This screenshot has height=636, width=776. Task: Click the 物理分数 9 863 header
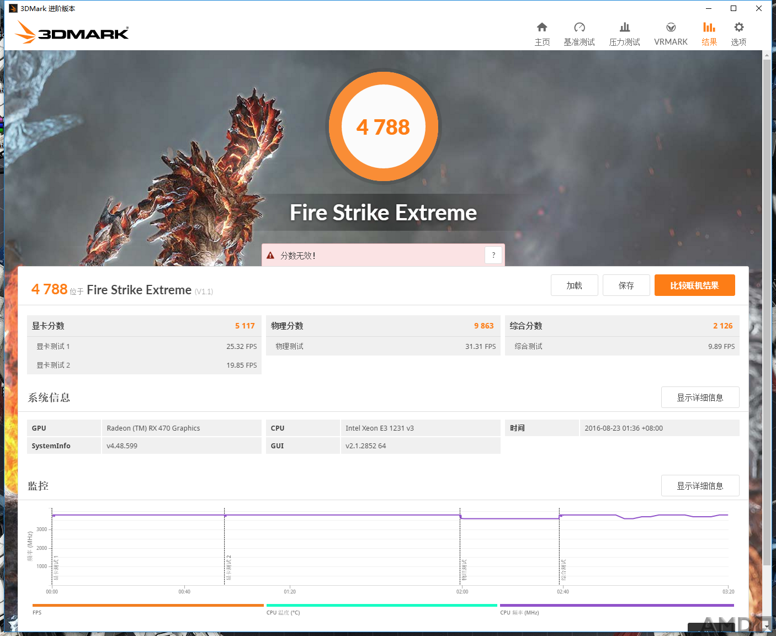[x=383, y=326]
